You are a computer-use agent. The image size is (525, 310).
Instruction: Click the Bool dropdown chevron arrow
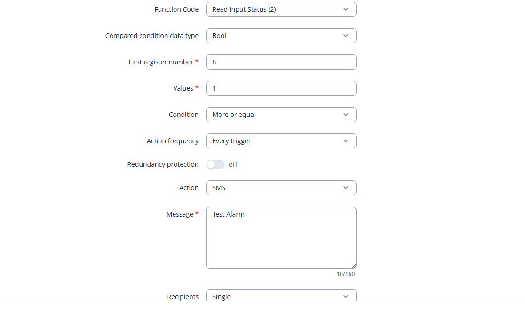click(x=346, y=36)
